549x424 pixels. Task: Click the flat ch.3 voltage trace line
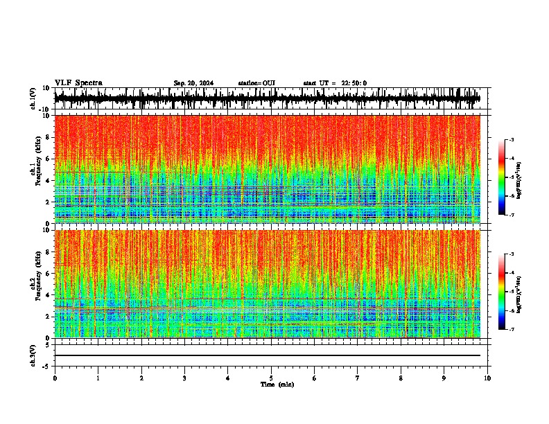point(268,355)
